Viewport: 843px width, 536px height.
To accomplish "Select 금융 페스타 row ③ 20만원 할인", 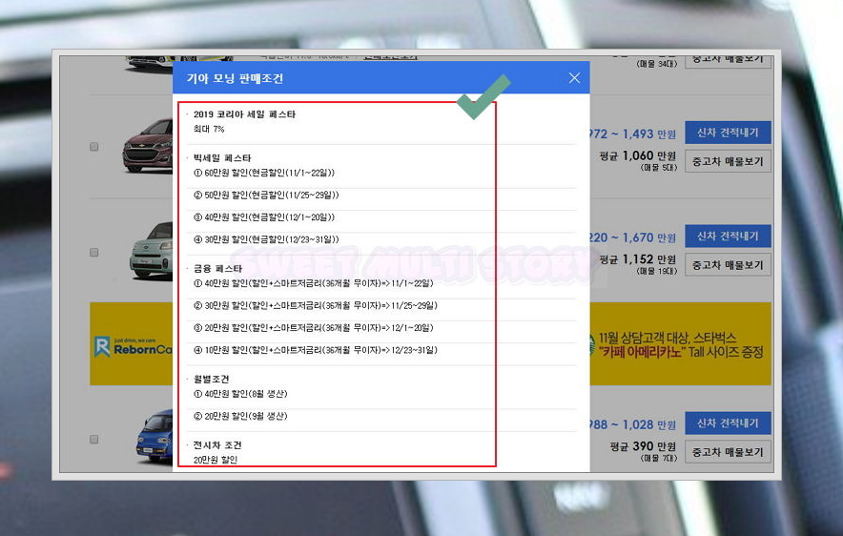I will (x=313, y=327).
